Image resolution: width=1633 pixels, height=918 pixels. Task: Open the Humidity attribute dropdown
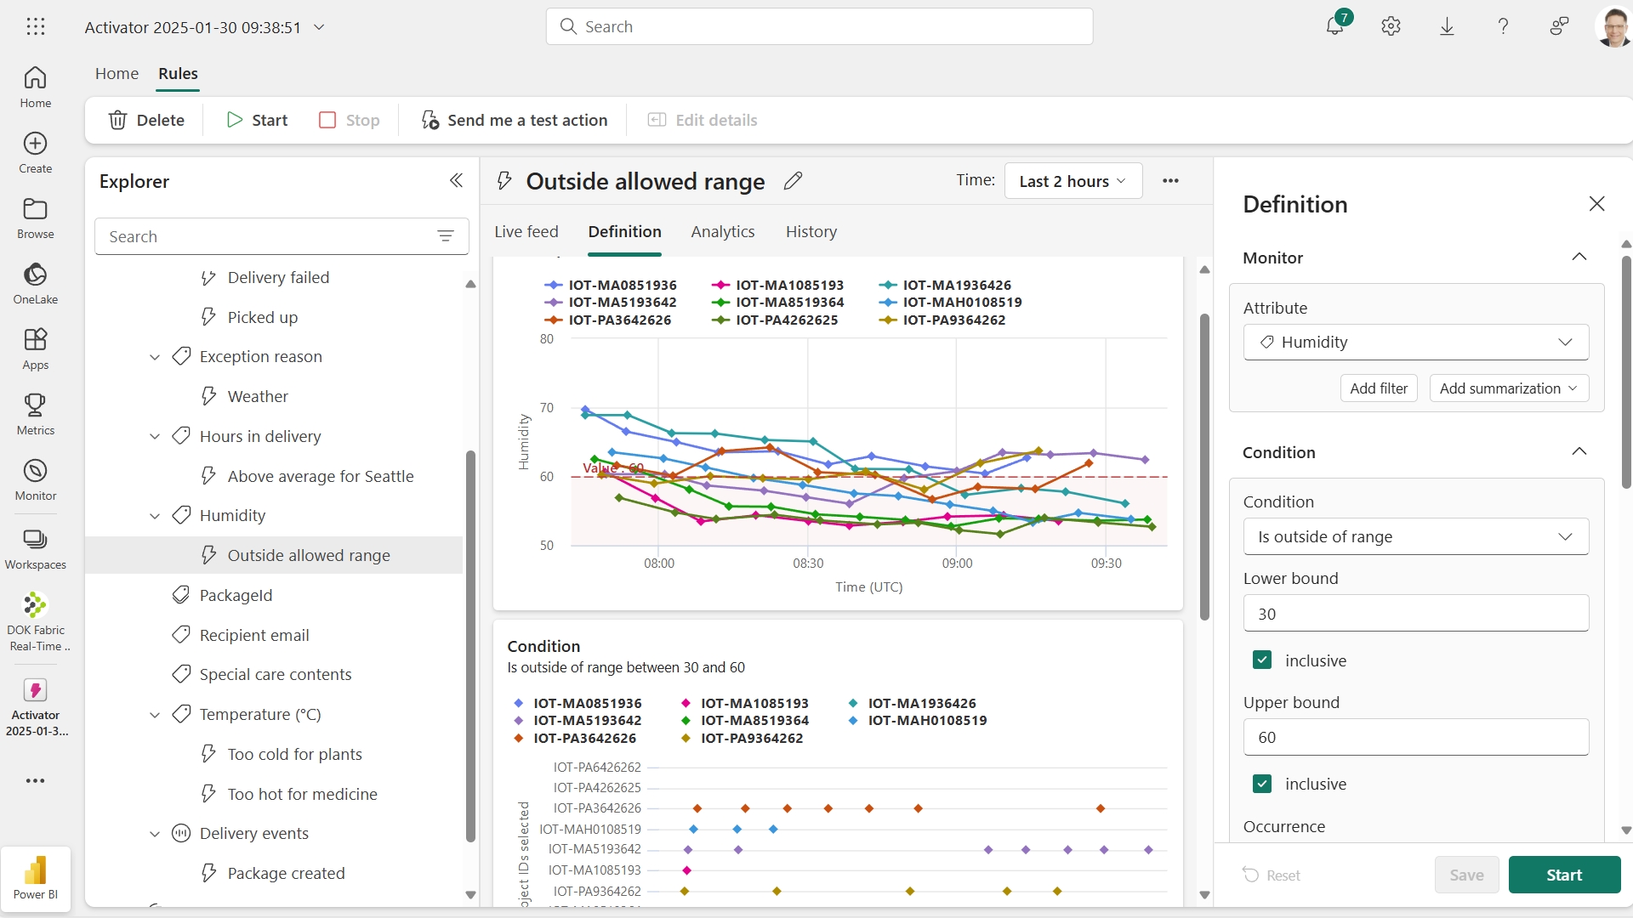coord(1414,342)
